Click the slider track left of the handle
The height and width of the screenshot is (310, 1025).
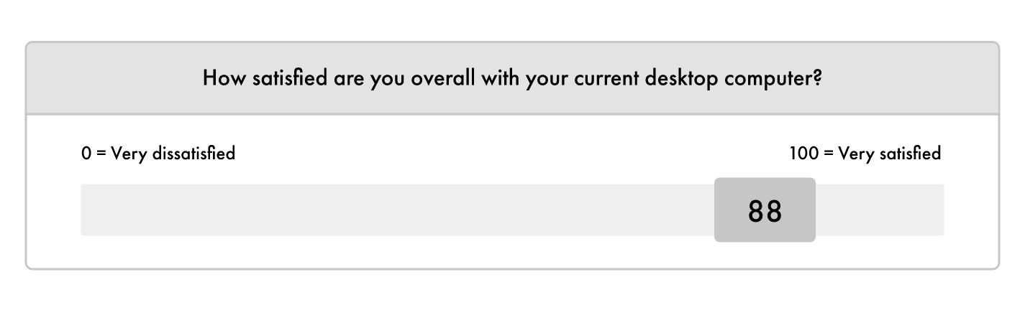click(396, 210)
